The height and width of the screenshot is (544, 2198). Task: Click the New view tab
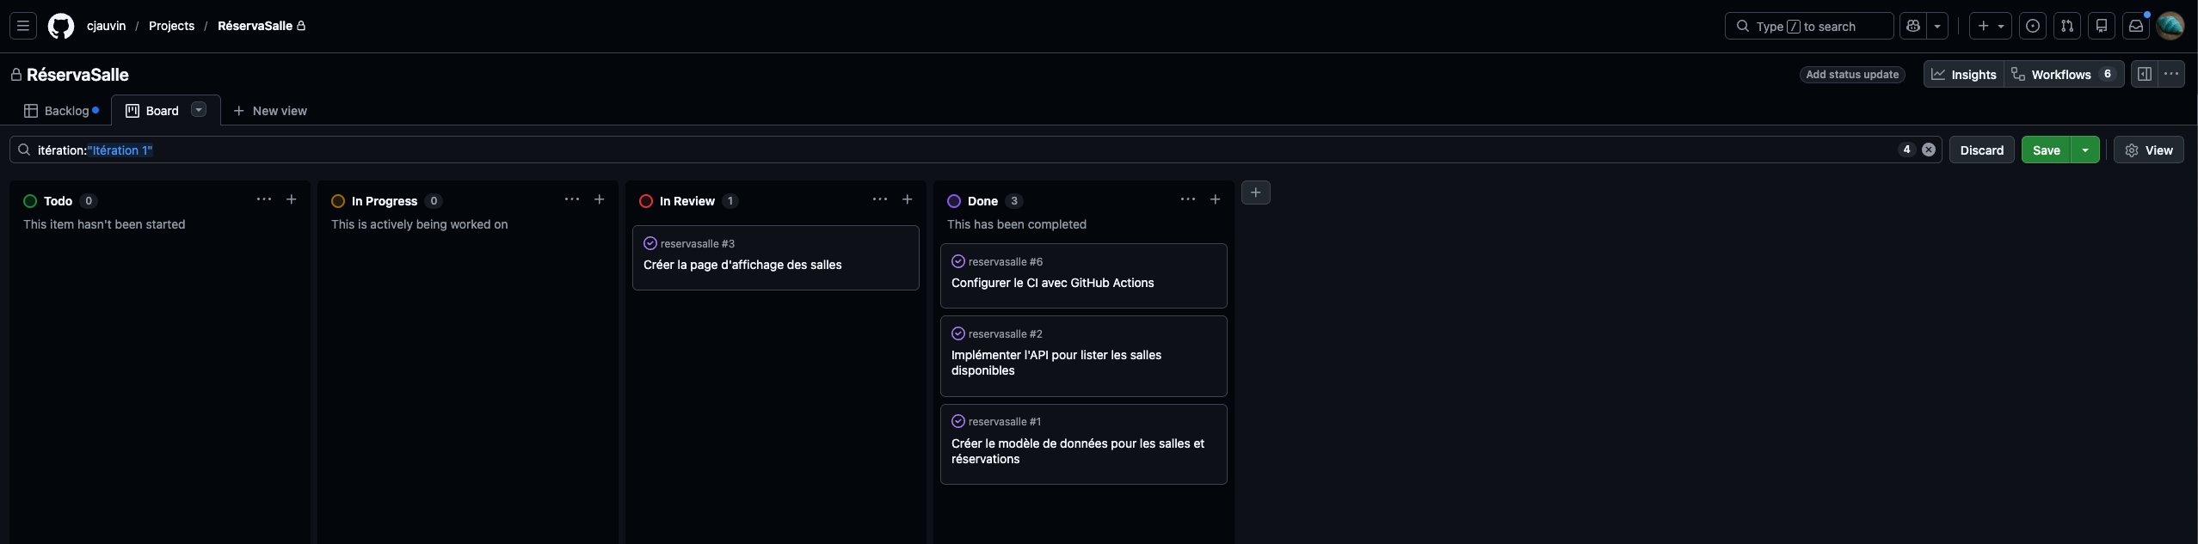point(270,111)
